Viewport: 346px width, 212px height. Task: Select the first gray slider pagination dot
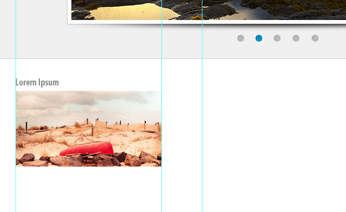coord(241,38)
